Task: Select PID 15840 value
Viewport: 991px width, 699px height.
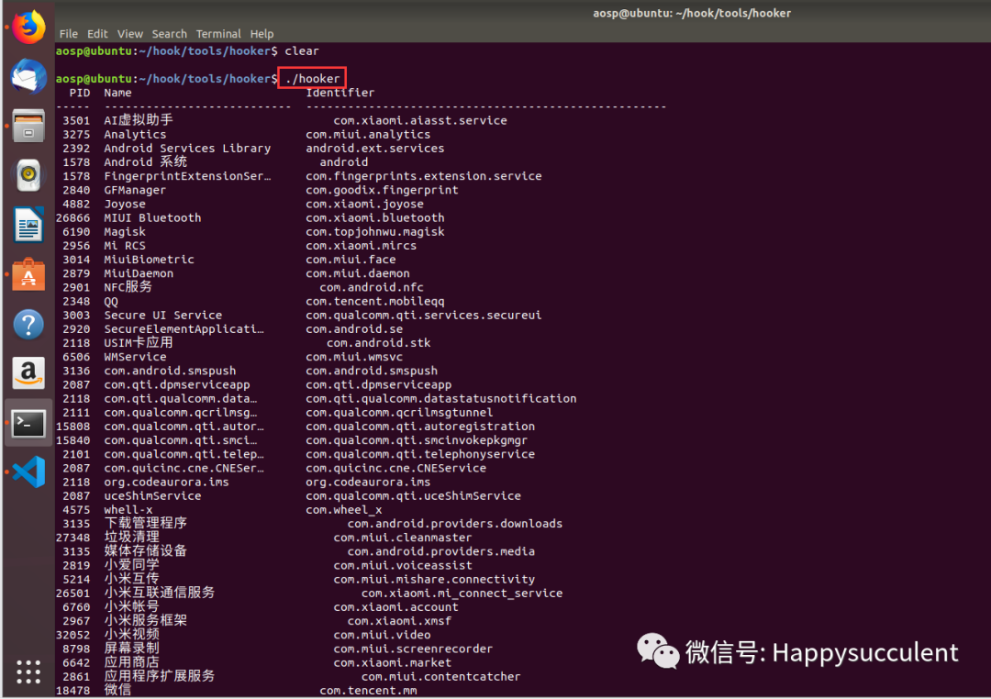Action: (x=72, y=440)
